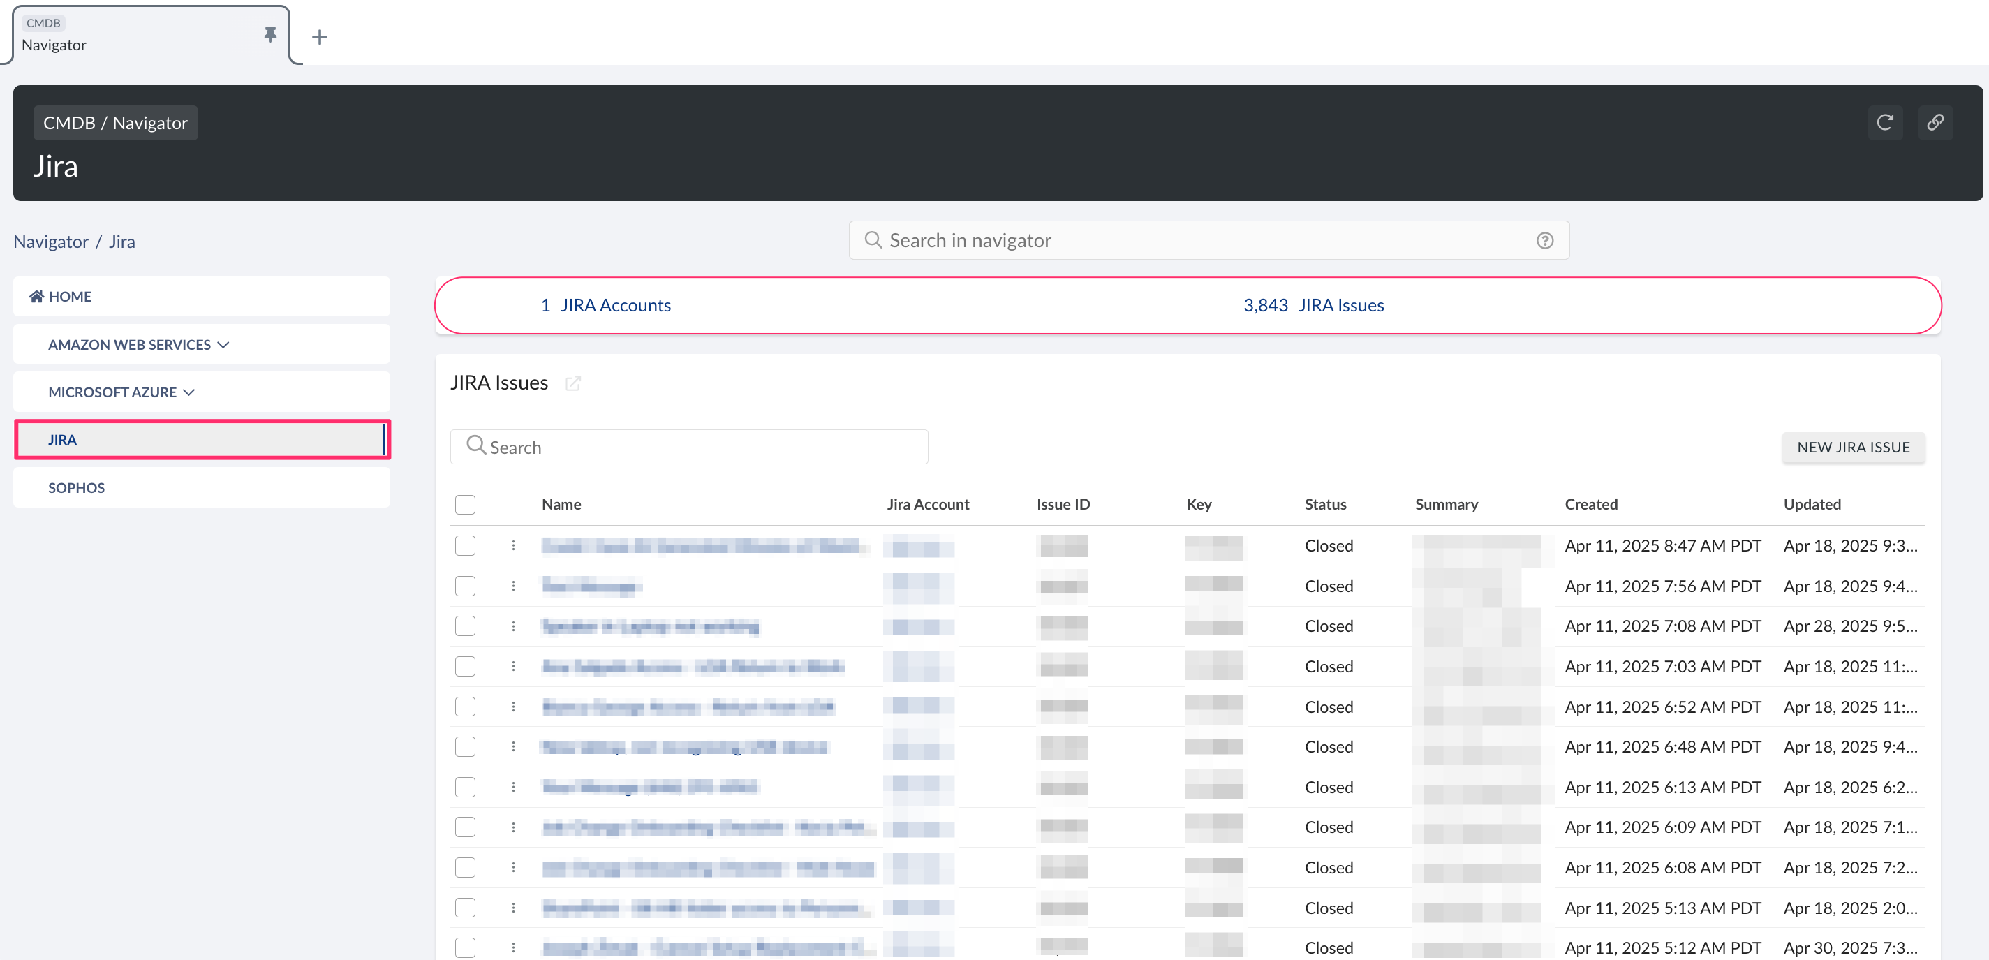
Task: Open the first row's kebab menu
Action: pyautogui.click(x=515, y=546)
